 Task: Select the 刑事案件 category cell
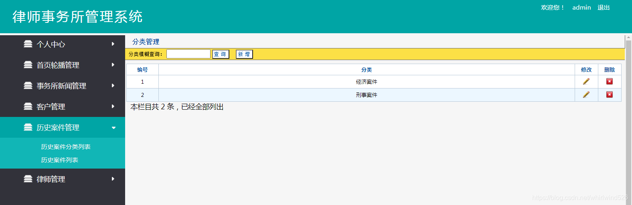(367, 95)
